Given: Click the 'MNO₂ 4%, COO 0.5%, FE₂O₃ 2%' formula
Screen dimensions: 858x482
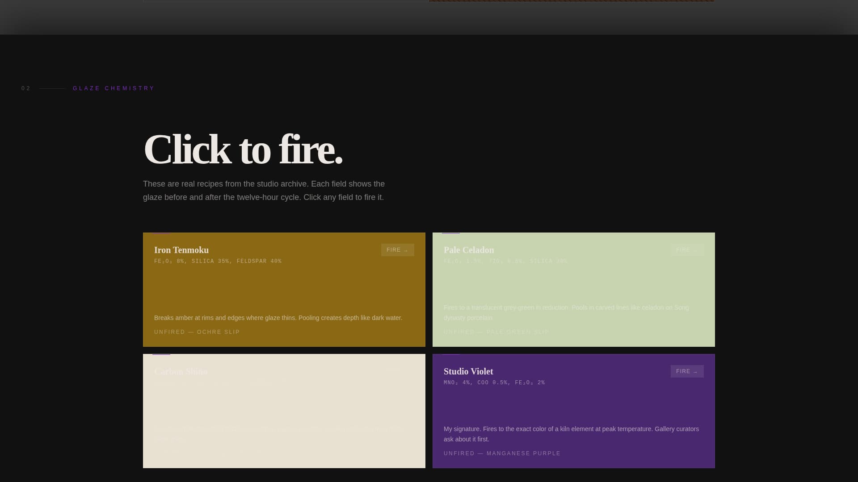Looking at the screenshot, I should [x=494, y=383].
